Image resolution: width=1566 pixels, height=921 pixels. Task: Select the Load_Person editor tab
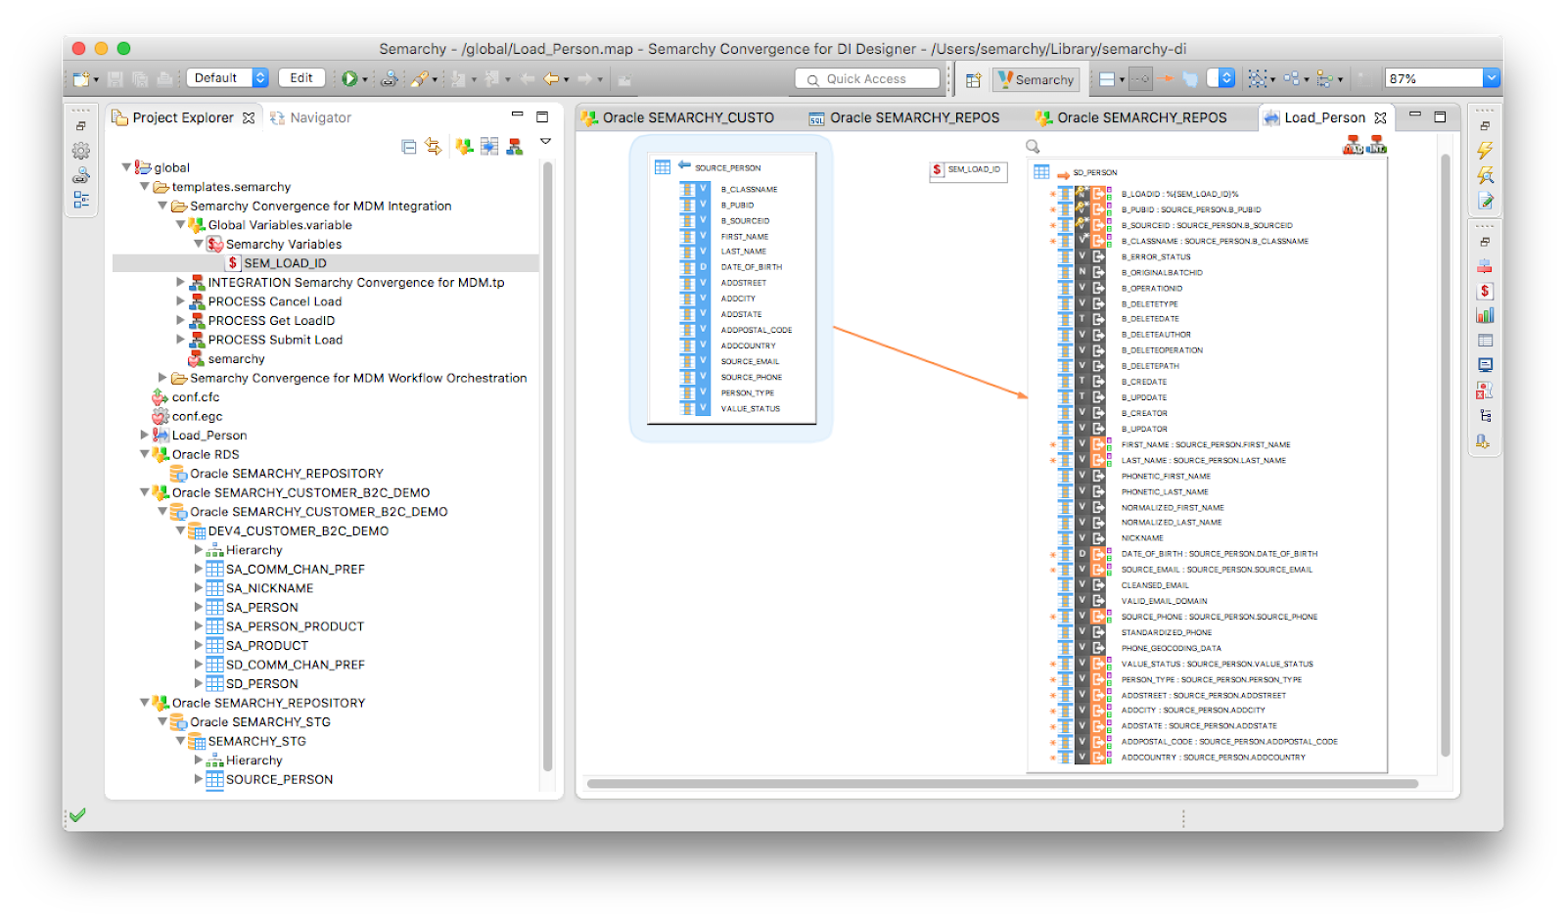[1326, 116]
